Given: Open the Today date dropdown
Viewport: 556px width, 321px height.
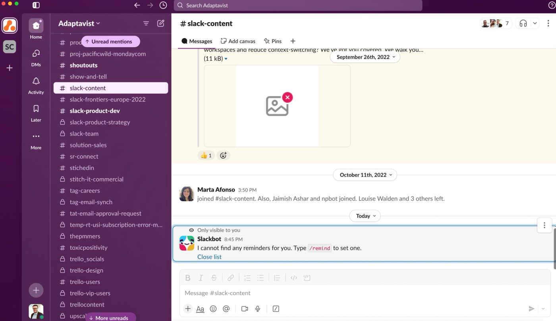Looking at the screenshot, I should coord(365,216).
